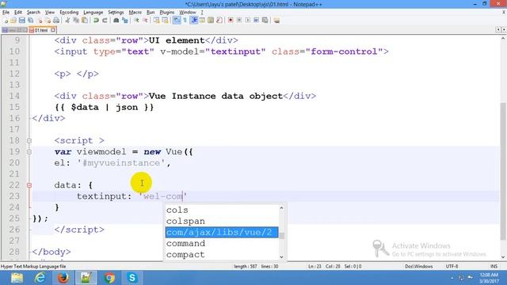Close the 01.html tab

[x=53, y=30]
